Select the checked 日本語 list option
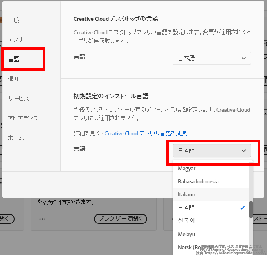The width and height of the screenshot is (267, 255). coord(186,208)
